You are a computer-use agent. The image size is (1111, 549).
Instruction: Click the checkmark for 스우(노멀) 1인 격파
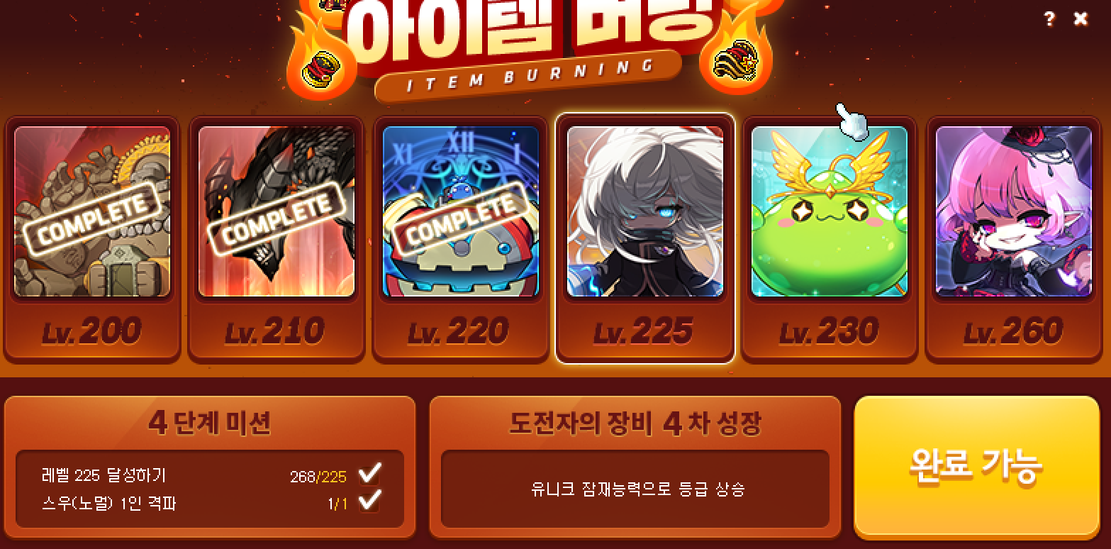point(369,501)
